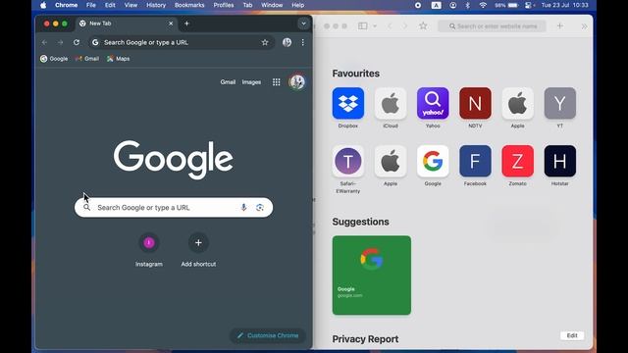628x353 pixels.
Task: Open Google apps grid icon
Action: pyautogui.click(x=277, y=82)
